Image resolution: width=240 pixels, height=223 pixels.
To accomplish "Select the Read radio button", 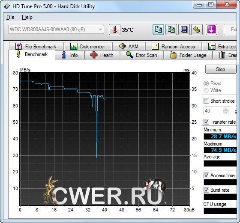I will (206, 83).
